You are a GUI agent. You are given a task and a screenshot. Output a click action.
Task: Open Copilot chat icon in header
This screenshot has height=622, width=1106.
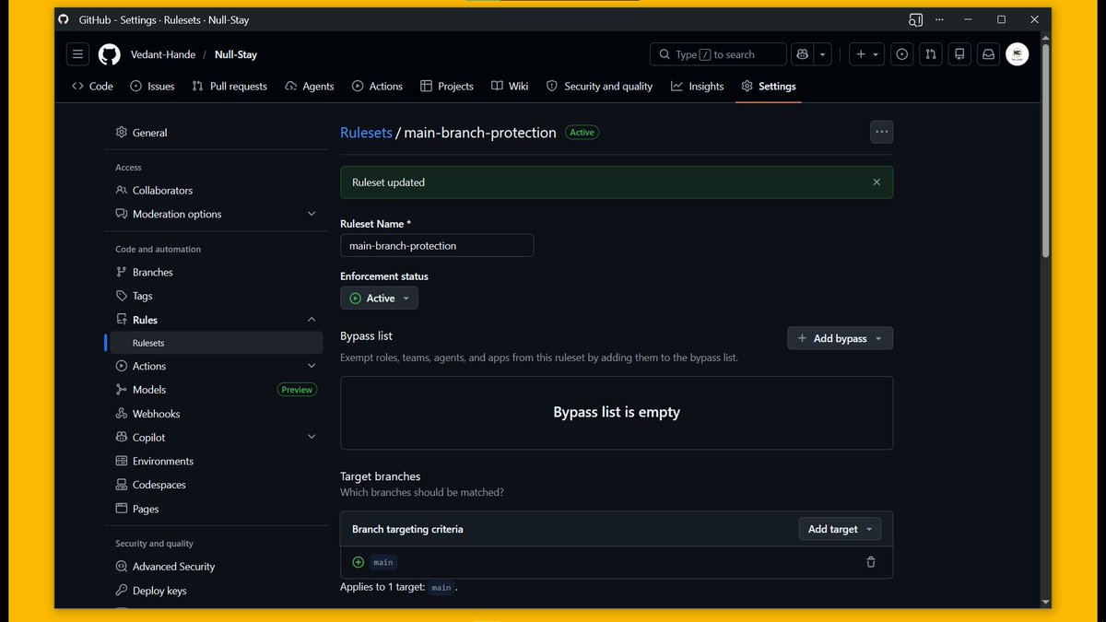tap(803, 54)
